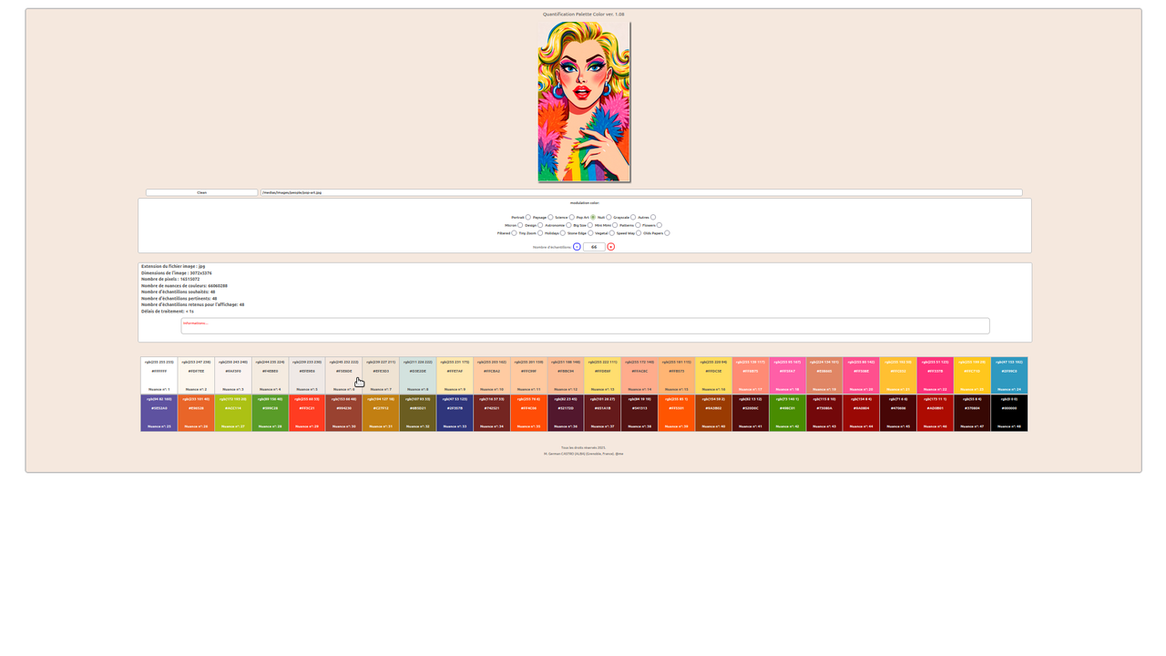Select the Tiny Zoom radio option
Image resolution: width=1166 pixels, height=656 pixels.
[x=540, y=233]
